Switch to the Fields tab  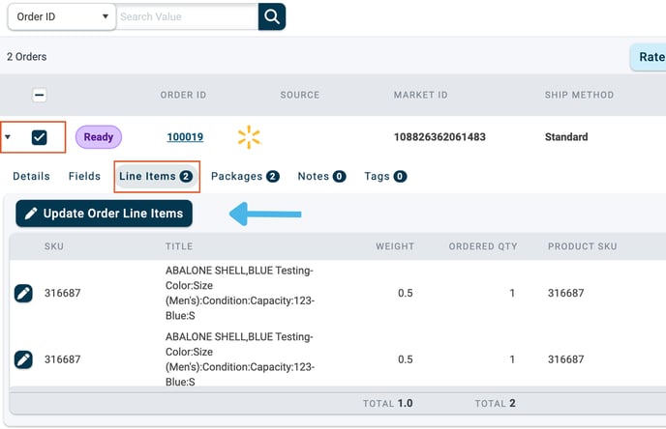click(x=84, y=177)
